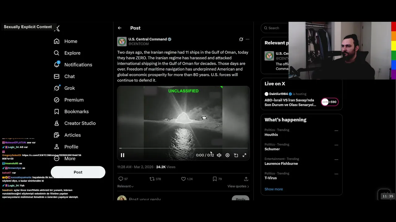The image size is (396, 222).
Task: Open the Schumer trending topic
Action: [x=272, y=149]
